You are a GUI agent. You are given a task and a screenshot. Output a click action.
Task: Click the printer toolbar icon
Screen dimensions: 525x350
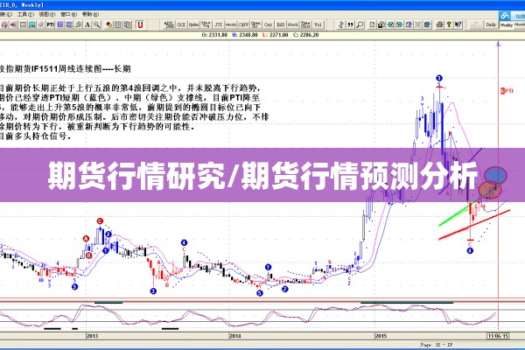pos(439,24)
